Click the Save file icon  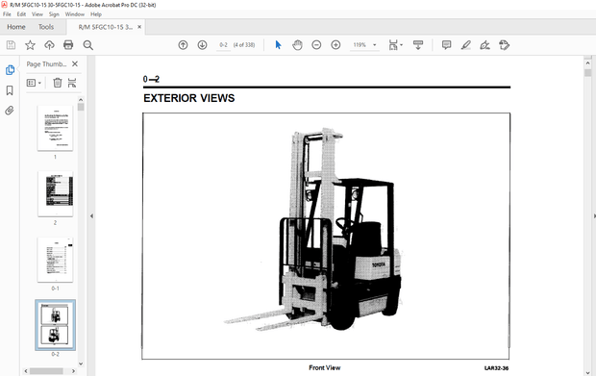click(x=11, y=45)
